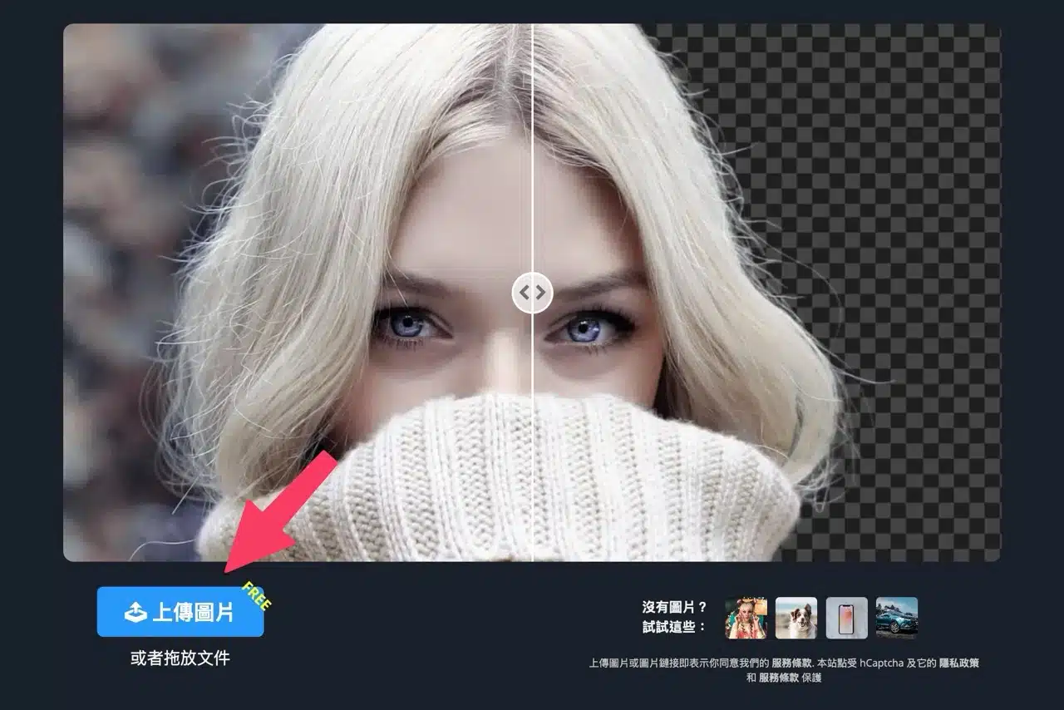Click the hCaptcha text in the disclaimer
Screen dimensions: 1064x710
pyautogui.click(x=884, y=663)
